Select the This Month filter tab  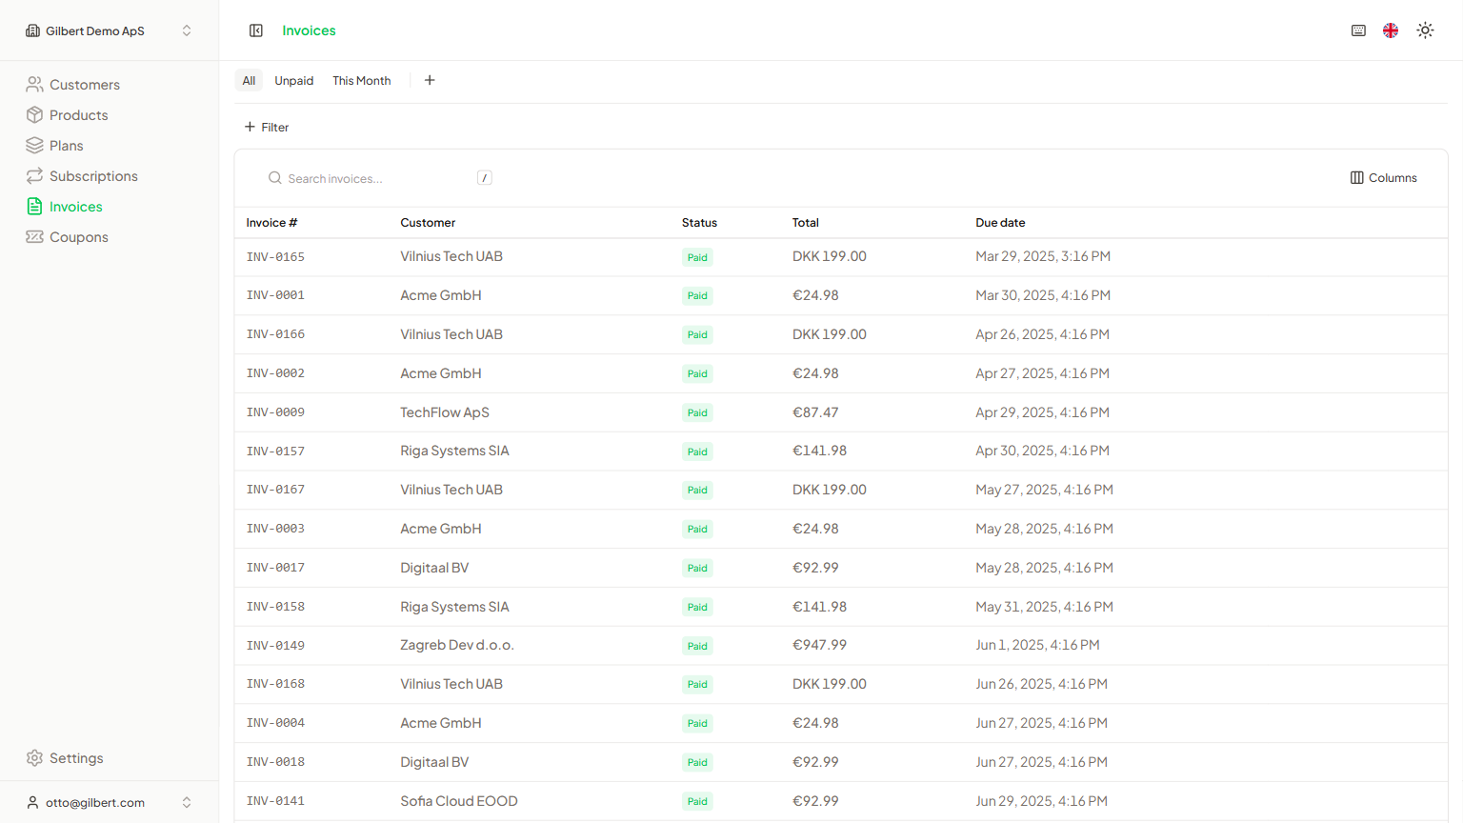click(x=361, y=80)
